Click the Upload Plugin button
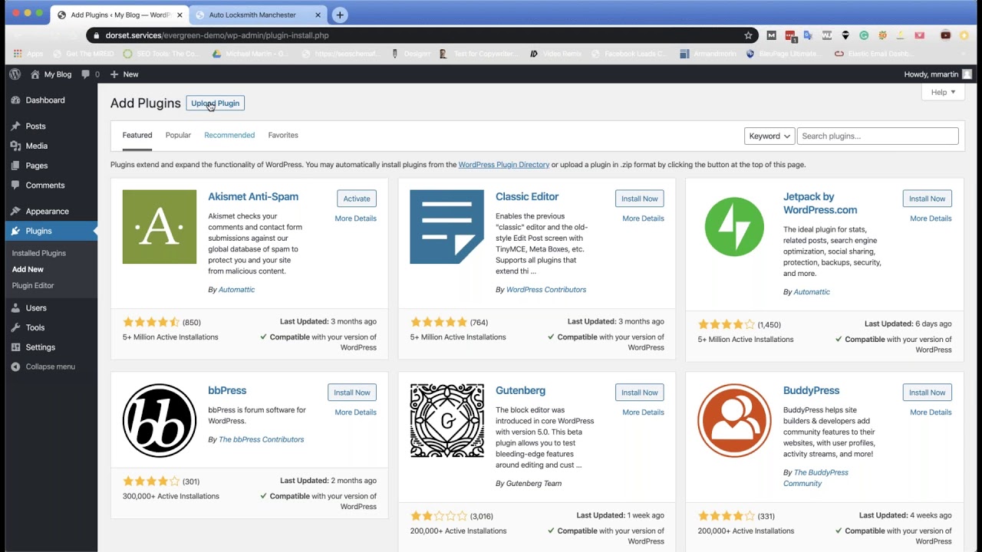Image resolution: width=982 pixels, height=552 pixels. pyautogui.click(x=215, y=103)
